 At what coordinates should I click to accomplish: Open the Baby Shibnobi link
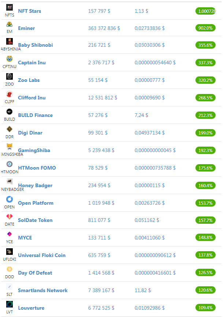click(36, 45)
